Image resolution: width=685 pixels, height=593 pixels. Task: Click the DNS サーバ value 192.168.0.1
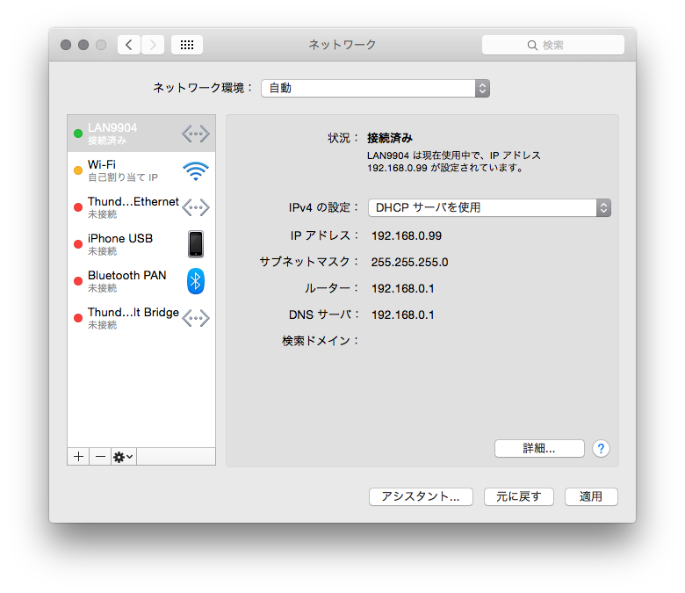pyautogui.click(x=403, y=315)
